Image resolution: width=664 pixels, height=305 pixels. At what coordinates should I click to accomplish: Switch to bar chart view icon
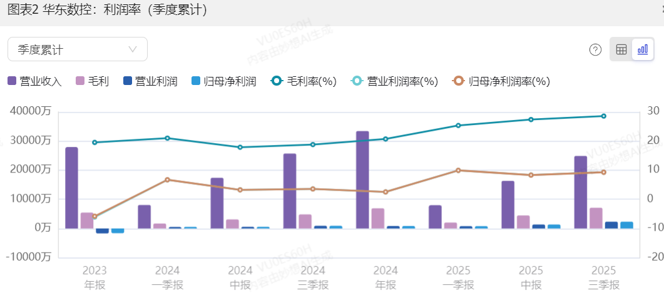click(642, 49)
